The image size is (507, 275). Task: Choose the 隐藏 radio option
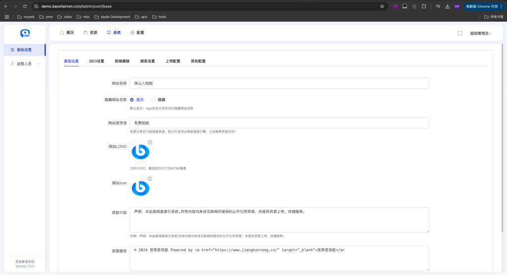point(158,100)
